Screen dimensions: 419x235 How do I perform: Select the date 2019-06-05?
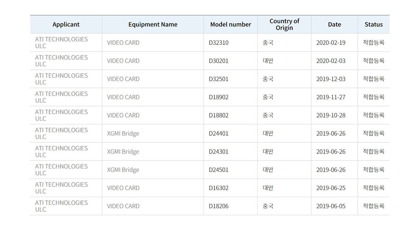click(x=331, y=206)
